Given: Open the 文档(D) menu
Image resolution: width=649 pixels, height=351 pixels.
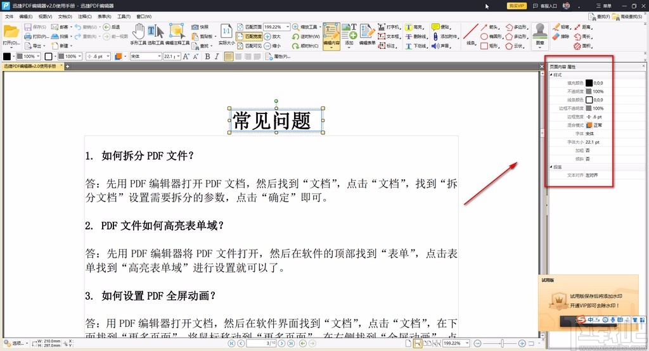Looking at the screenshot, I should 65,16.
